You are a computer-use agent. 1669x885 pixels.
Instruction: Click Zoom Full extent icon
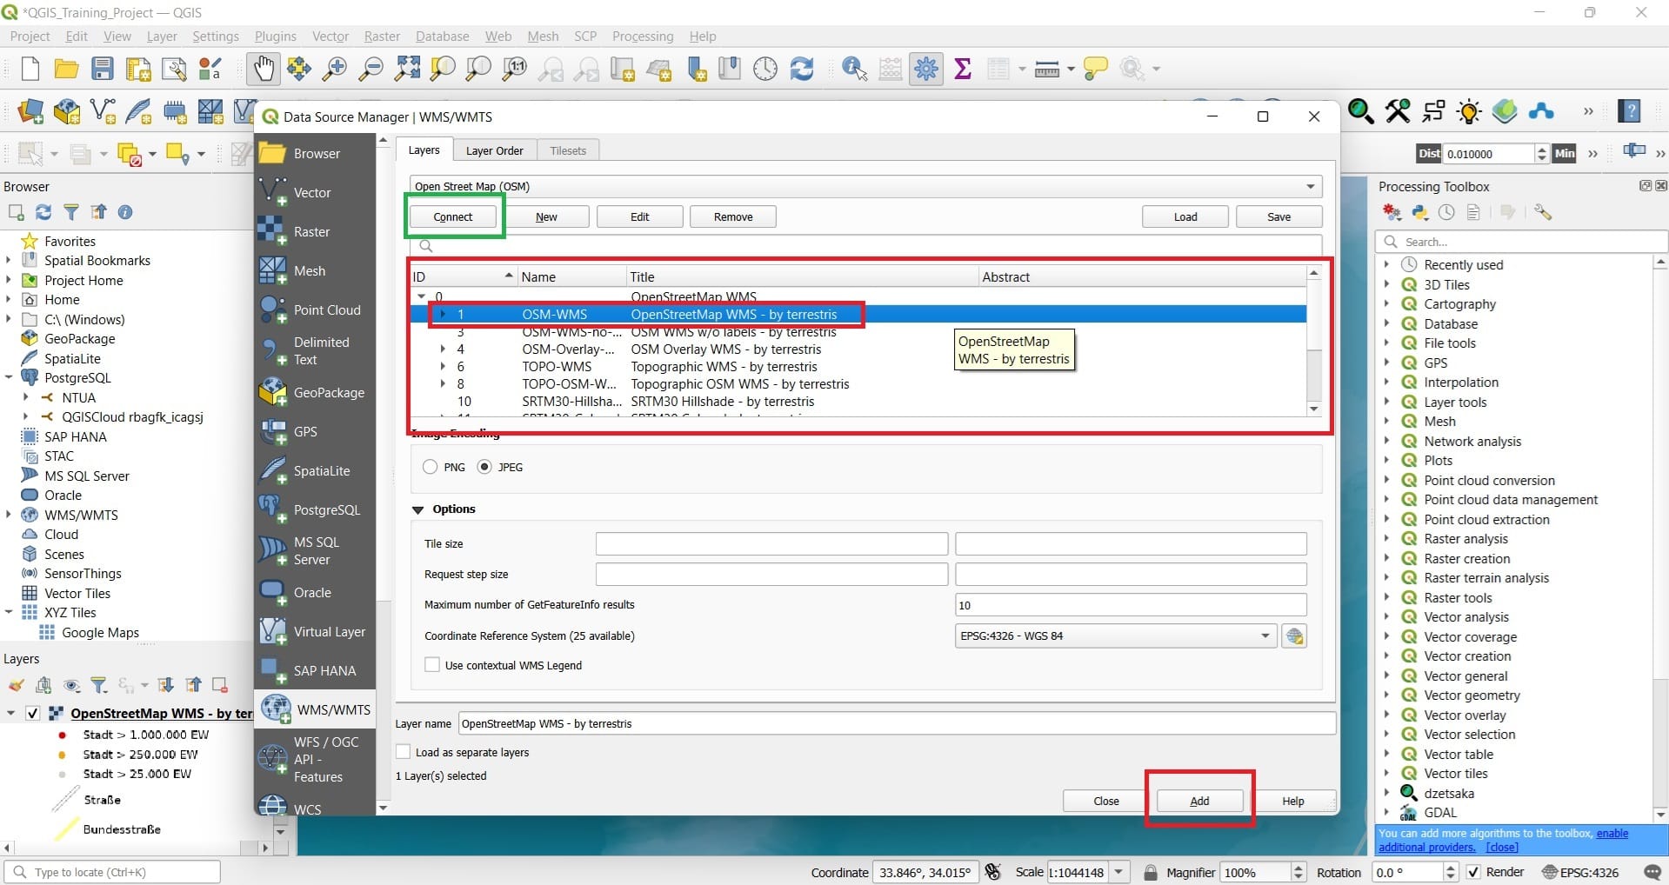(x=406, y=69)
